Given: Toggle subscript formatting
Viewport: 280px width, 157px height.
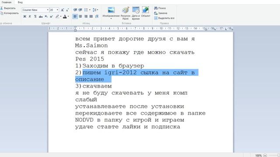Looking at the screenshot, I should [x=46, y=17].
